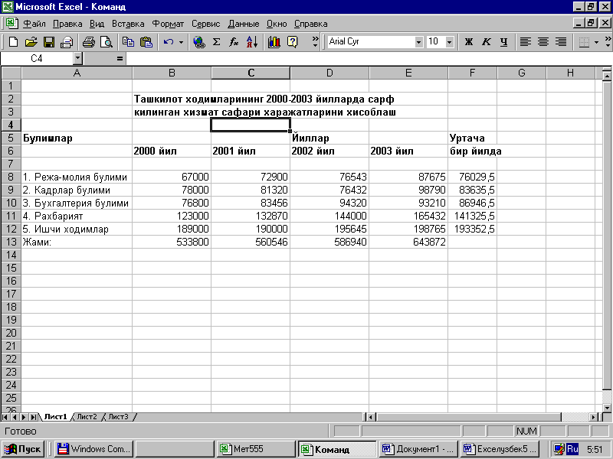The width and height of the screenshot is (613, 459).
Task: Switch to the Лист2 sheet tab
Action: click(x=87, y=416)
